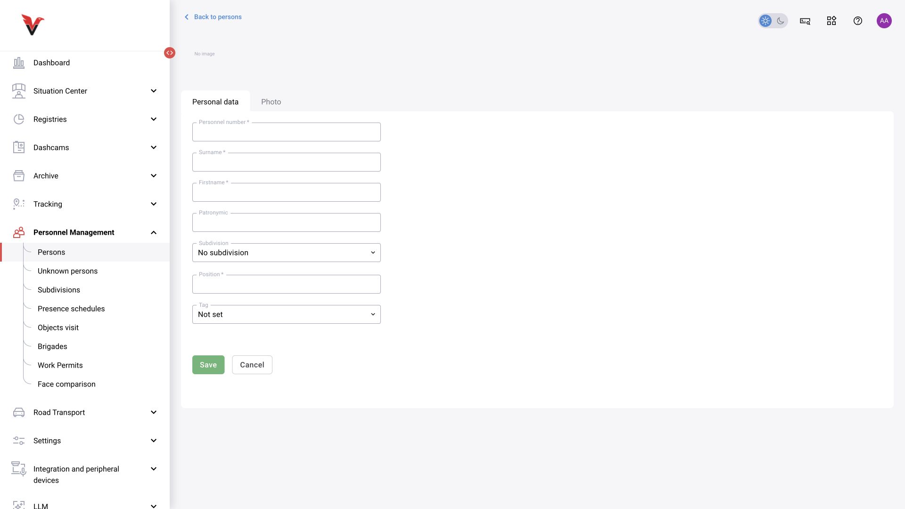The height and width of the screenshot is (509, 905).
Task: Switch to dark theme moon toggle
Action: pos(781,21)
